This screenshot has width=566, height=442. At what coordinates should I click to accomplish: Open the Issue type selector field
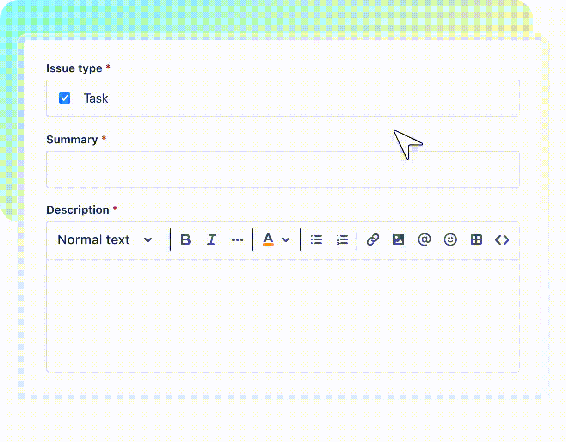(x=283, y=98)
